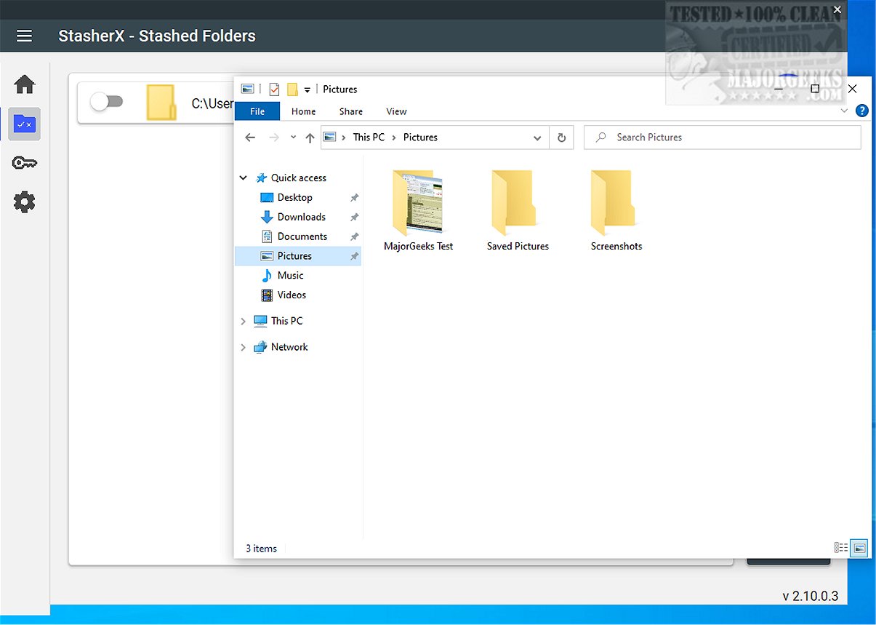Click the pin icon beside Desktop
876x625 pixels.
(354, 198)
